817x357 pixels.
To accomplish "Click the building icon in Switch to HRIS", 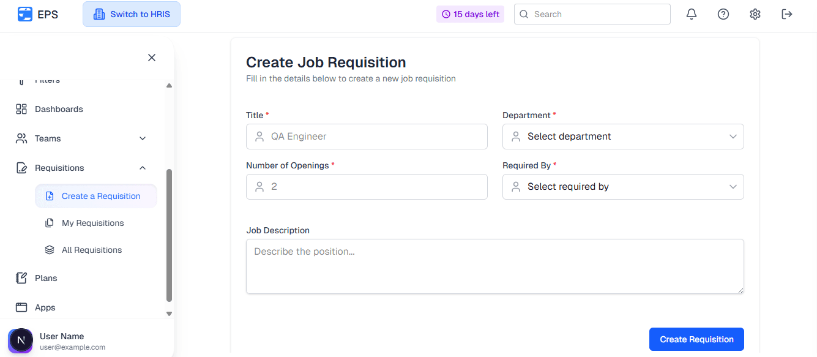I will tap(99, 14).
